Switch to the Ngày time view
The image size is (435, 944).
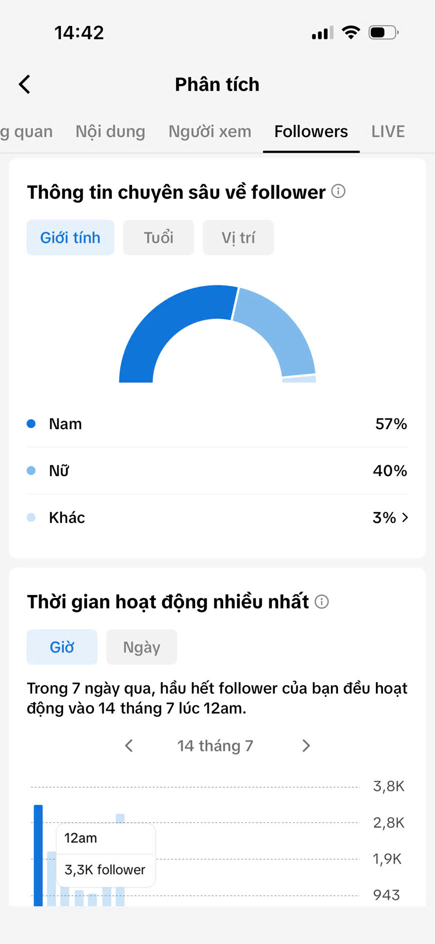click(142, 647)
